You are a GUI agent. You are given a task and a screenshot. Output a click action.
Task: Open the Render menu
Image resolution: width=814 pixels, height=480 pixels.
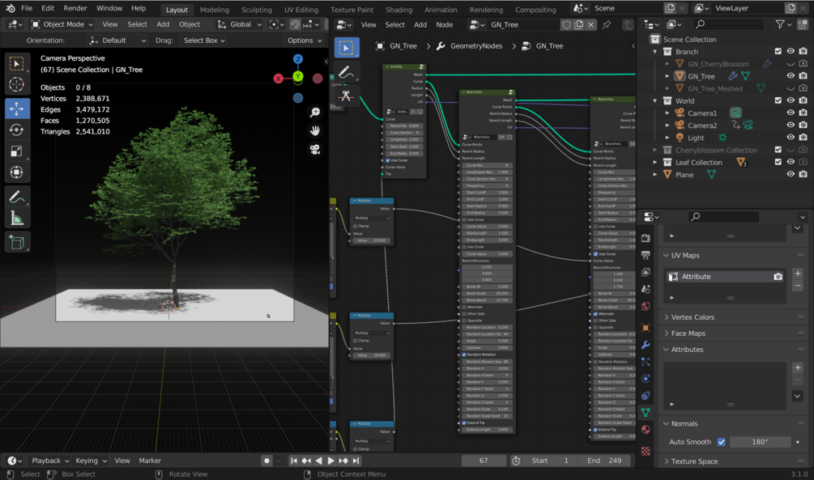75,8
